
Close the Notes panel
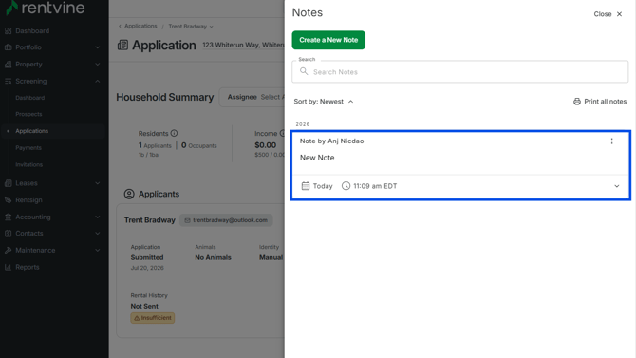608,14
